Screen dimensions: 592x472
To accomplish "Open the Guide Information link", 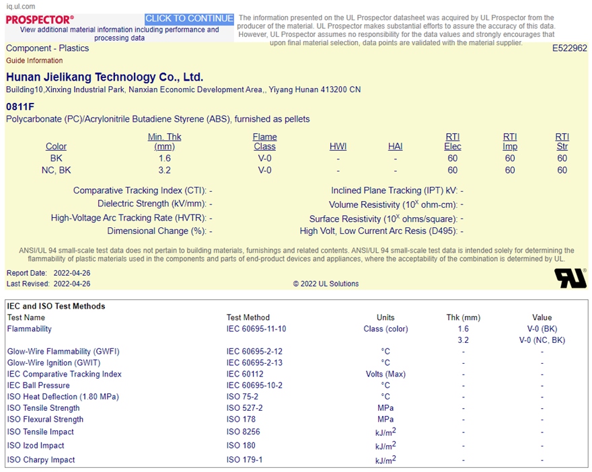I will click(x=34, y=61).
